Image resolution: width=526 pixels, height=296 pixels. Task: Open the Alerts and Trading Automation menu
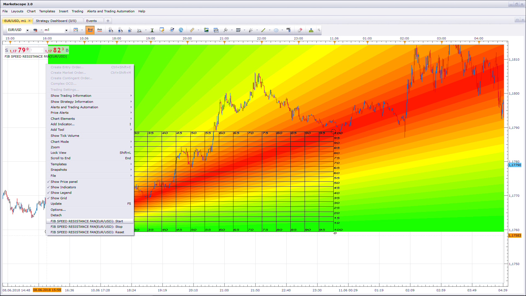click(x=111, y=11)
